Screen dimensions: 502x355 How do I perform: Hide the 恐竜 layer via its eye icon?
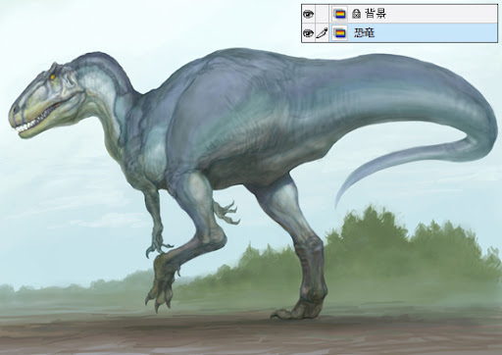[x=308, y=33]
